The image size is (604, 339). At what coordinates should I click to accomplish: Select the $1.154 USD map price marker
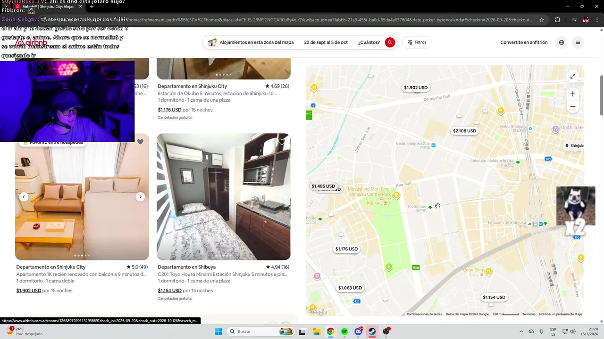(x=494, y=298)
